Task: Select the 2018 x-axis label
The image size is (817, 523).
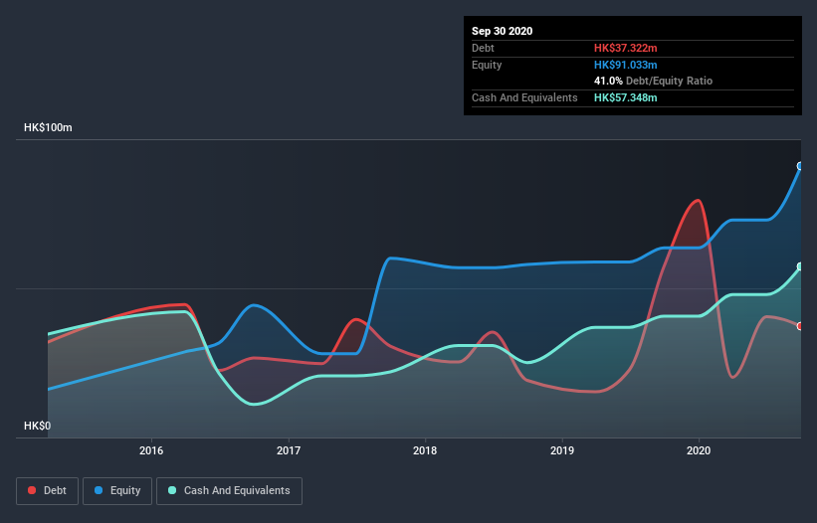Action: click(x=425, y=450)
